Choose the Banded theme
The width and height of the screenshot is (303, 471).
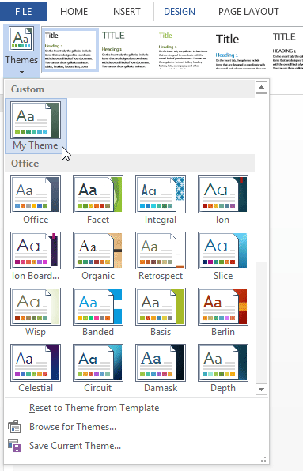coord(98,312)
